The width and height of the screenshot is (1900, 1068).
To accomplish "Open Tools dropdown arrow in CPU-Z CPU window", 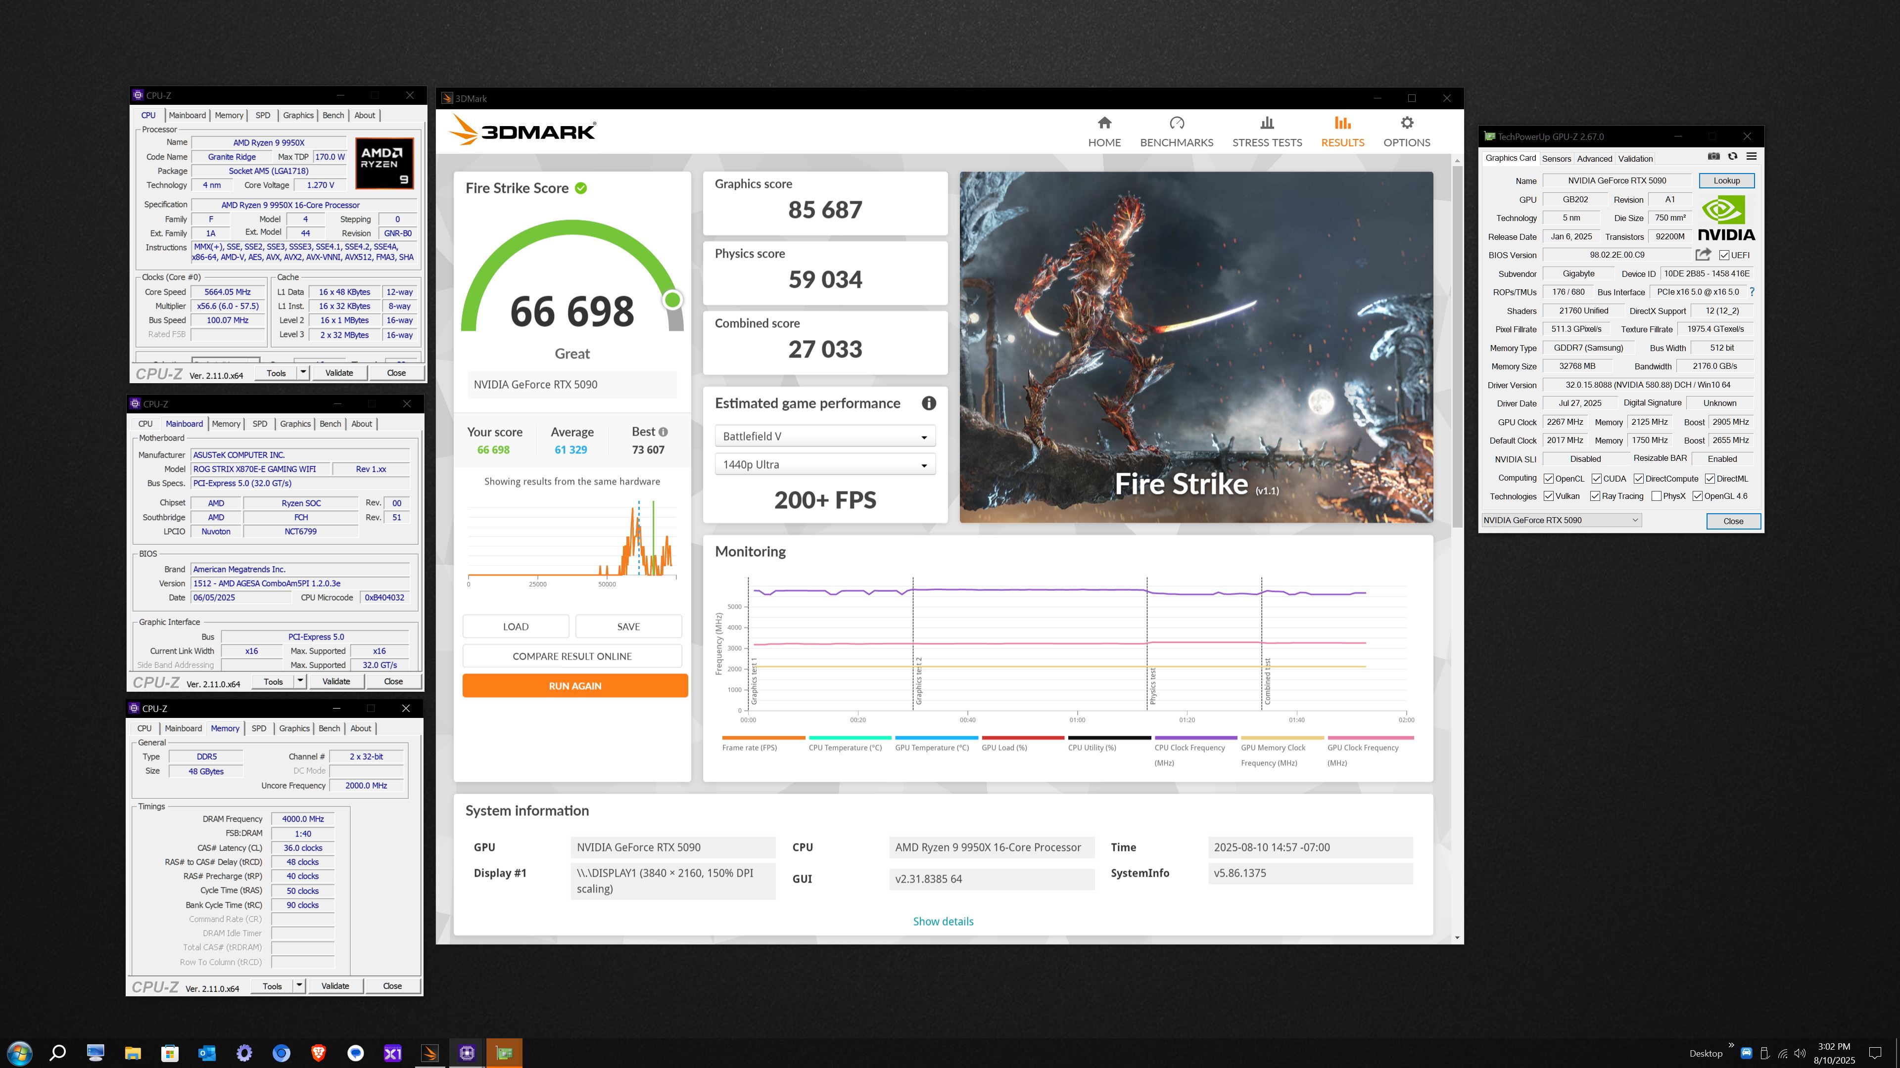I will click(302, 372).
